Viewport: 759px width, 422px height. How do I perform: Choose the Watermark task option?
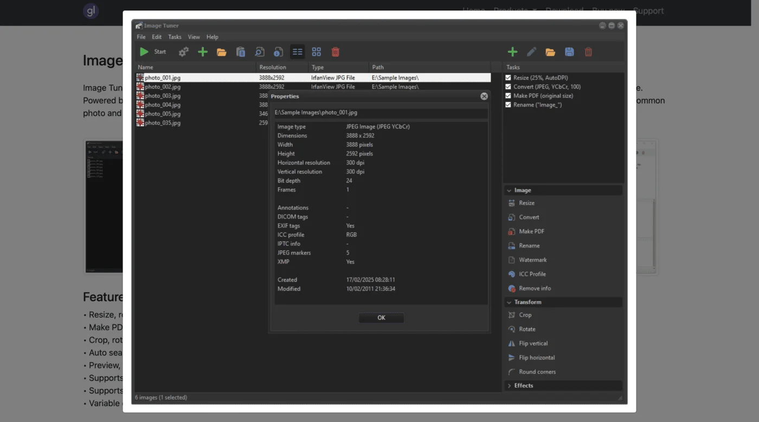point(533,260)
